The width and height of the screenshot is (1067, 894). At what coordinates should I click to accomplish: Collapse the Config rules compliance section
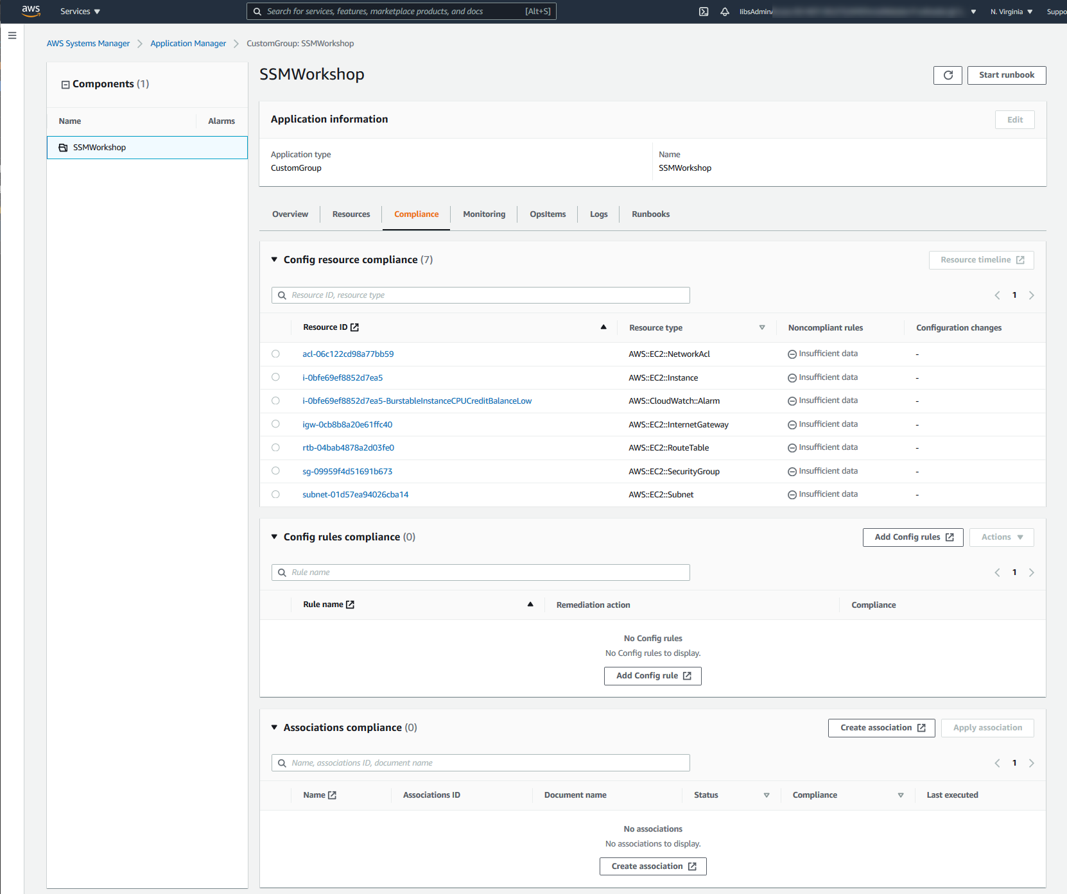(x=274, y=537)
